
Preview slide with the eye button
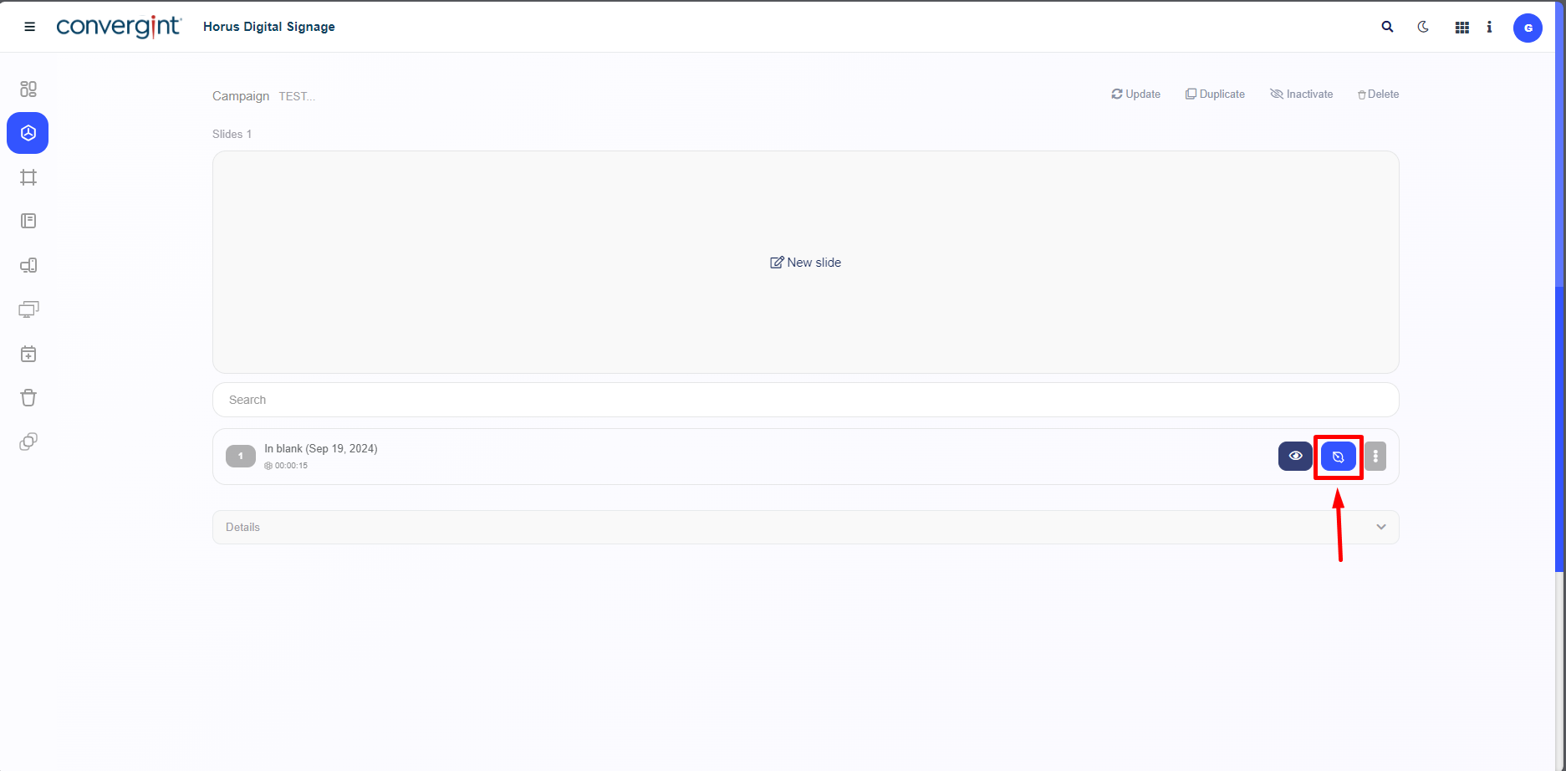pos(1295,457)
